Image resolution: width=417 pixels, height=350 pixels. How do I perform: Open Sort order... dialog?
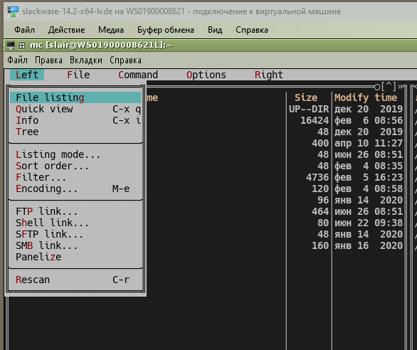[x=75, y=166]
